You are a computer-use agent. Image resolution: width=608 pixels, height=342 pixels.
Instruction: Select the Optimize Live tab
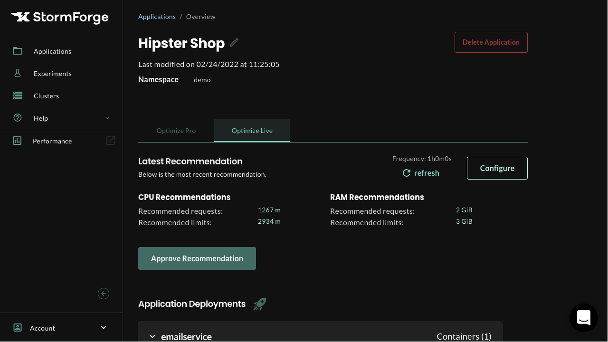252,131
